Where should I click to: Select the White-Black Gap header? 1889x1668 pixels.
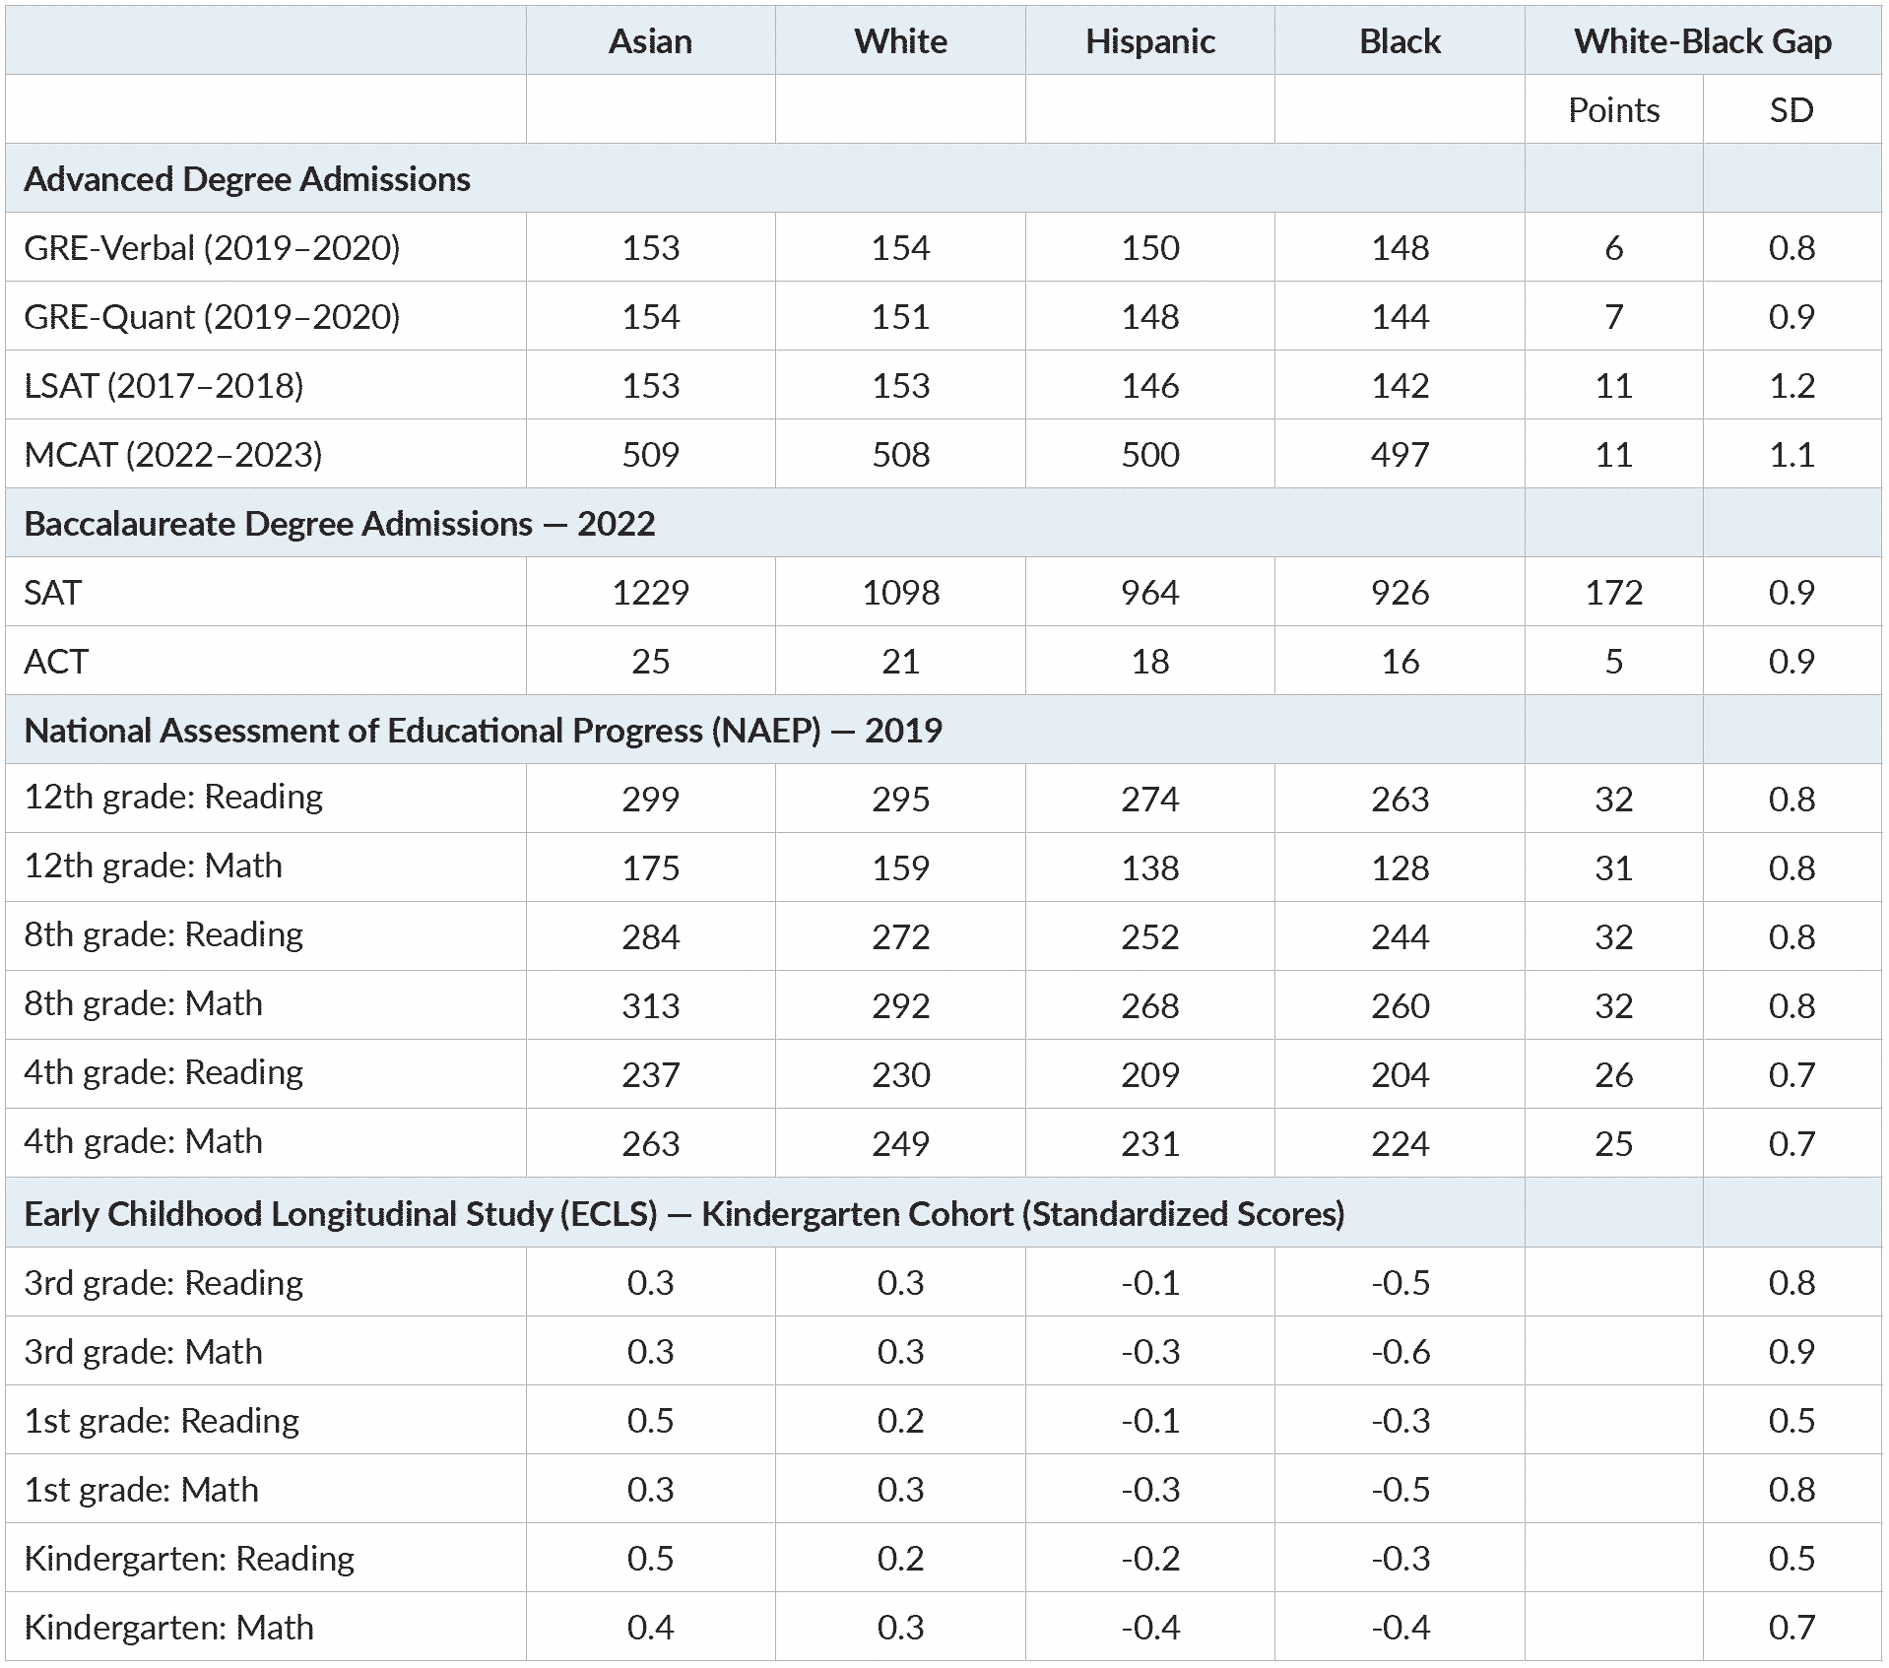1703,41
